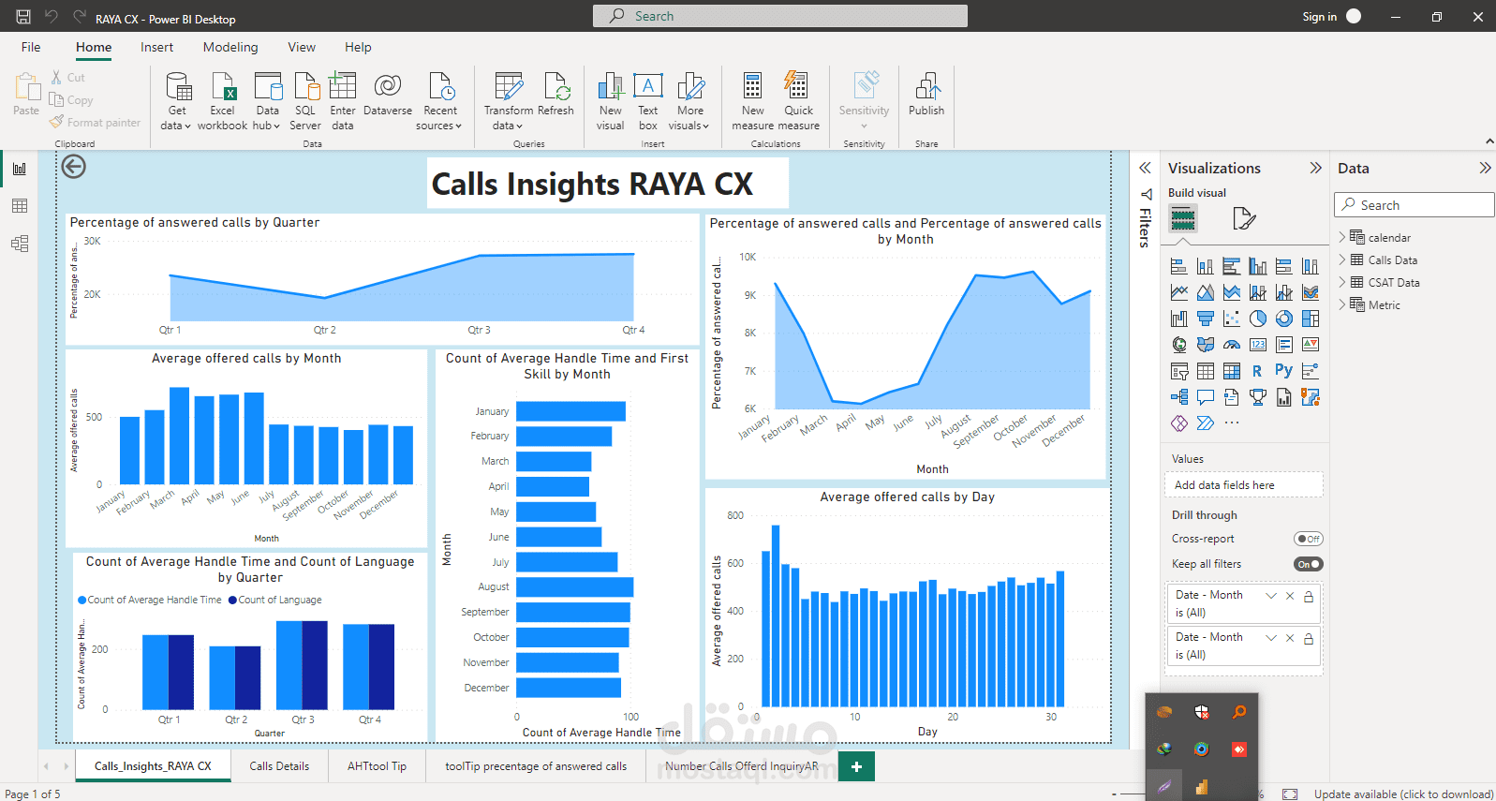Open Transform data in the ribbon
The image size is (1496, 801).
tap(509, 101)
